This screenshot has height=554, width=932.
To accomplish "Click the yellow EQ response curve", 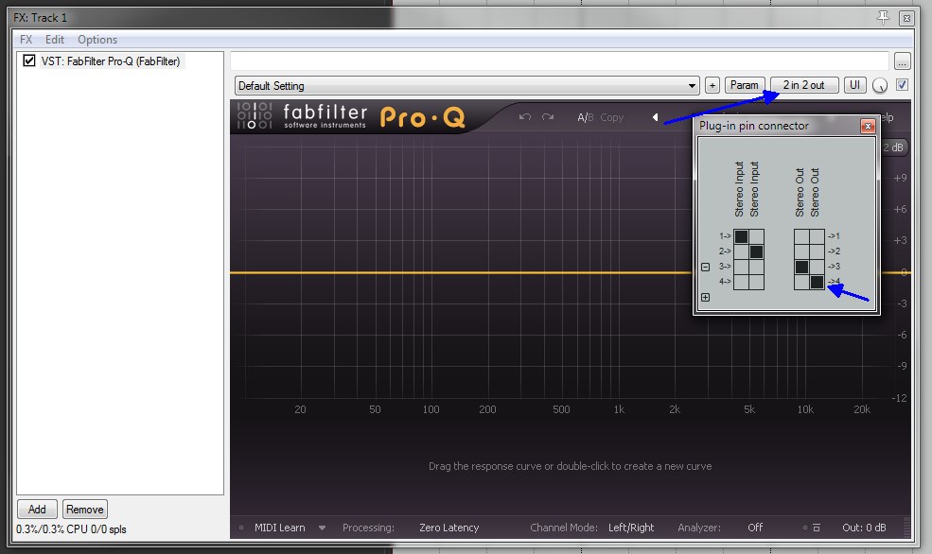I will pos(461,272).
